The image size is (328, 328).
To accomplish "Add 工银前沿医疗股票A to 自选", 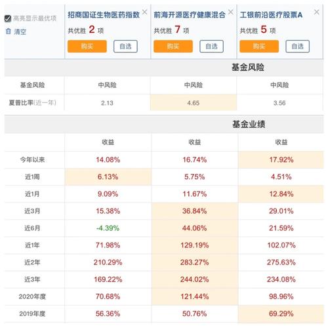I will click(297, 46).
